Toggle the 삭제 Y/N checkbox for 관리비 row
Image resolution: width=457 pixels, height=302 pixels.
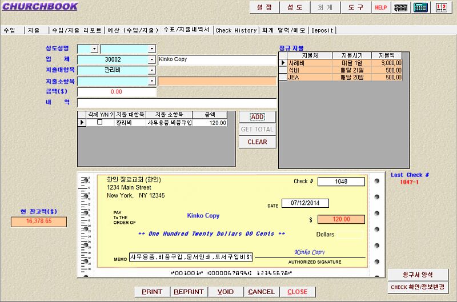tap(99, 122)
